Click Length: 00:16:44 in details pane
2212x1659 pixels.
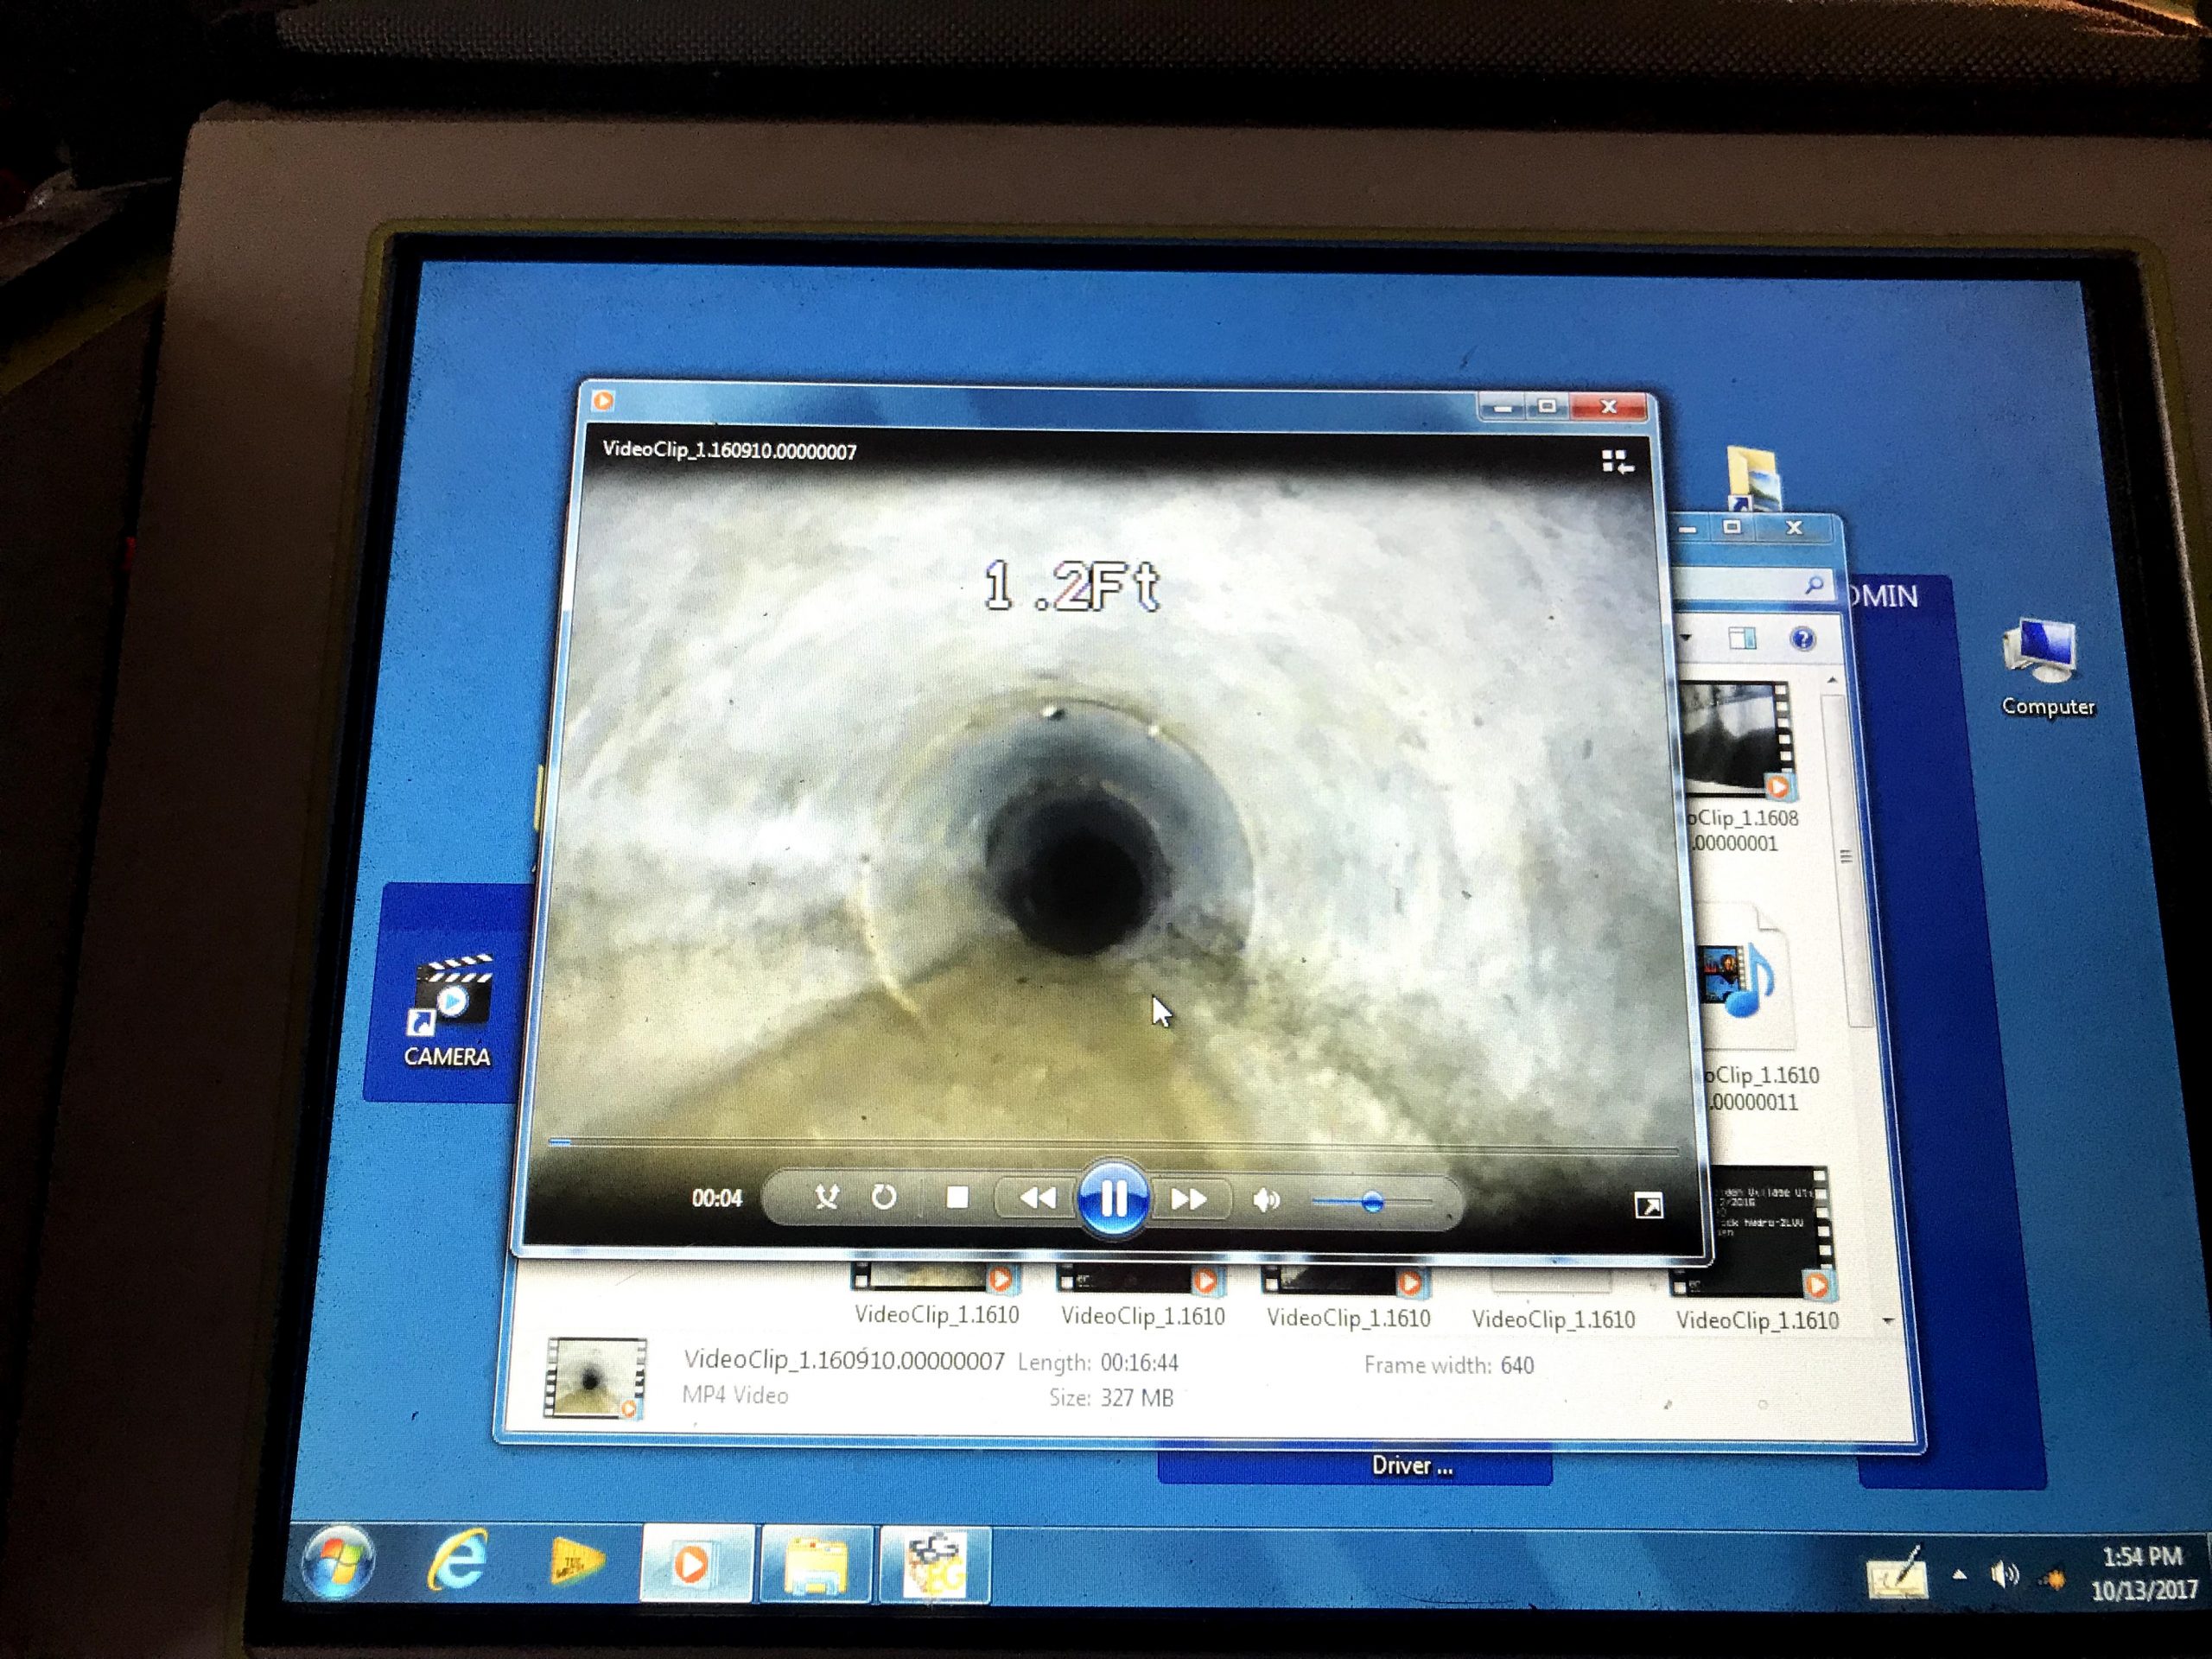pyautogui.click(x=1098, y=1362)
